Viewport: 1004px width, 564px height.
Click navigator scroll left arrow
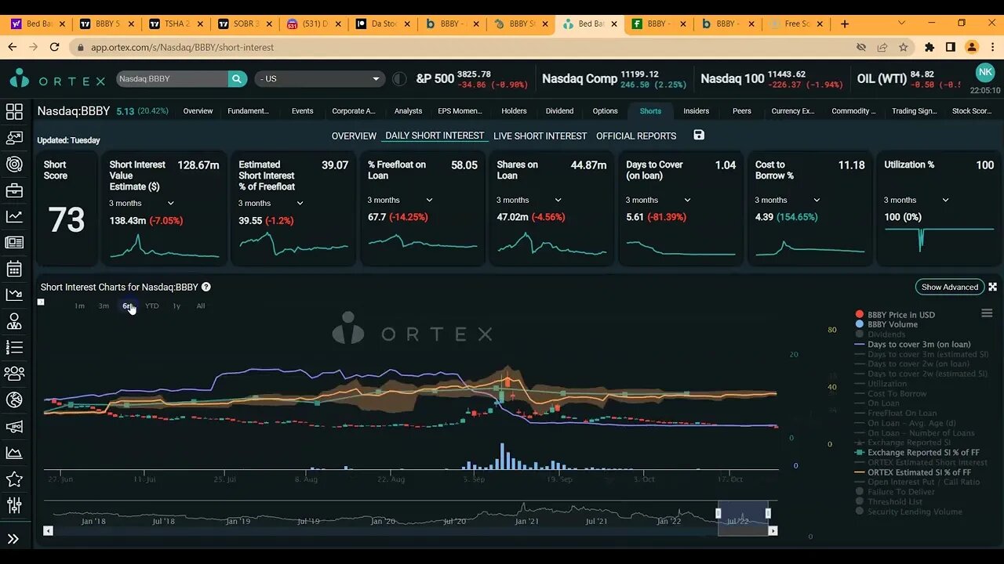pos(48,530)
